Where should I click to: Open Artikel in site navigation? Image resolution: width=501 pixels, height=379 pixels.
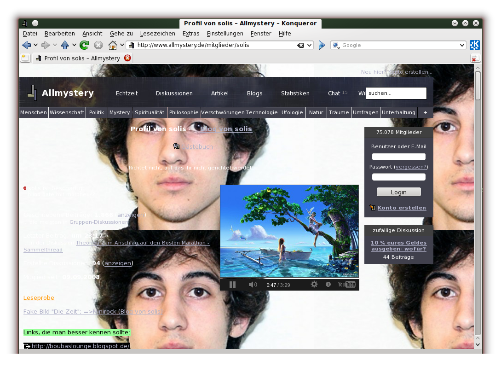coord(220,93)
